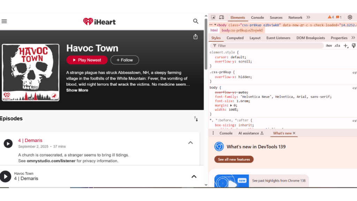357x201 pixels.
Task: Follow the Havoc Town podcast
Action: coord(124,60)
